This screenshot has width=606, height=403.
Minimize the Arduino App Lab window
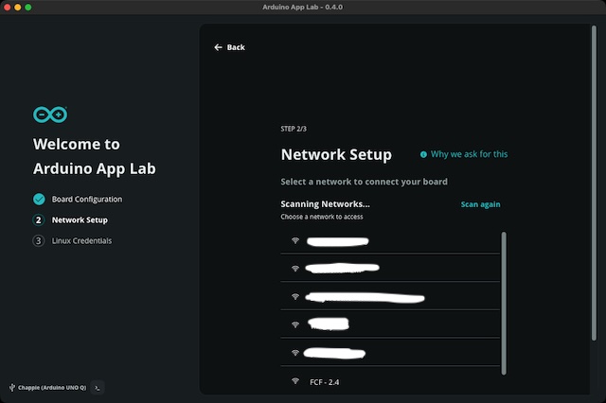pyautogui.click(x=18, y=8)
